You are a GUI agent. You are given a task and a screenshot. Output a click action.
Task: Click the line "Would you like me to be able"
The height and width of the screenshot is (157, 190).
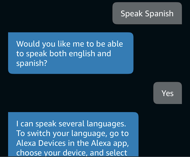pos(70,44)
